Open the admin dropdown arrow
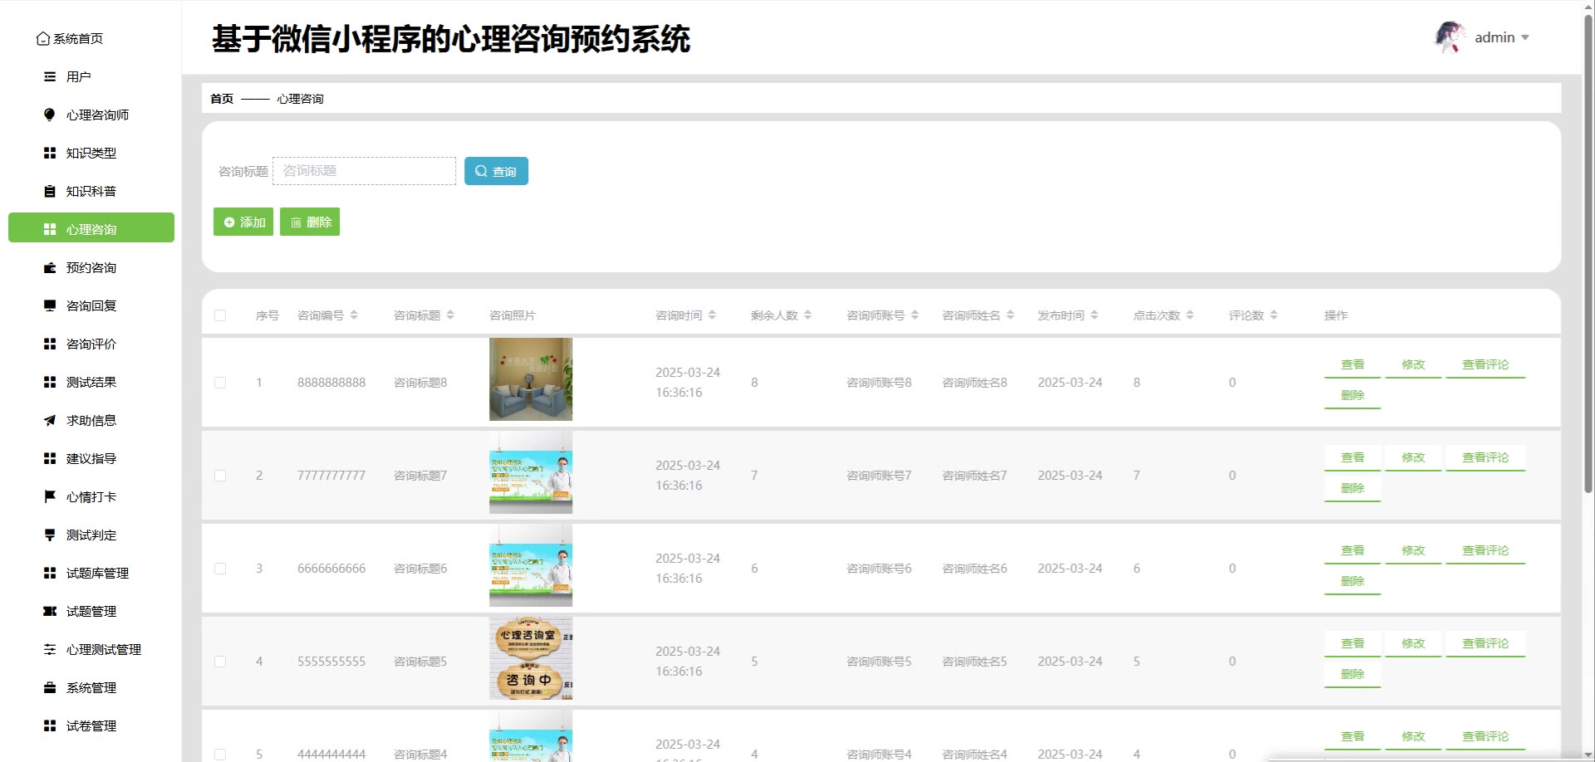This screenshot has width=1595, height=762. tap(1525, 38)
